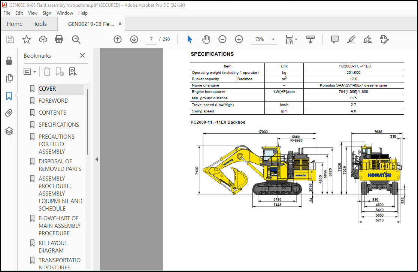The width and height of the screenshot is (418, 272).
Task: Jump to SPECIFICATIONS bookmark
Action: 59,125
